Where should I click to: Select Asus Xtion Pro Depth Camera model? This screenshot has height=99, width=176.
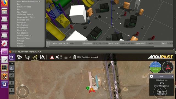(29, 2)
